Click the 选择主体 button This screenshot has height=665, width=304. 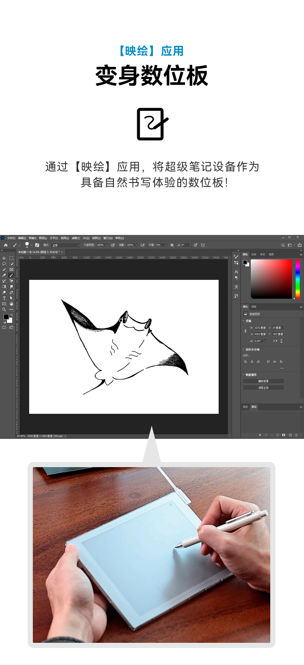(263, 388)
